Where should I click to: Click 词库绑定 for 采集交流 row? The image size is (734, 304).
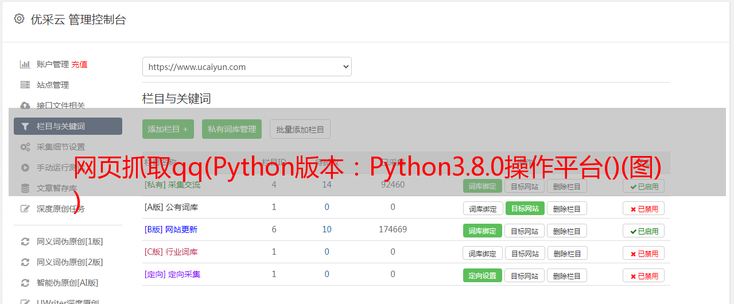point(483,186)
